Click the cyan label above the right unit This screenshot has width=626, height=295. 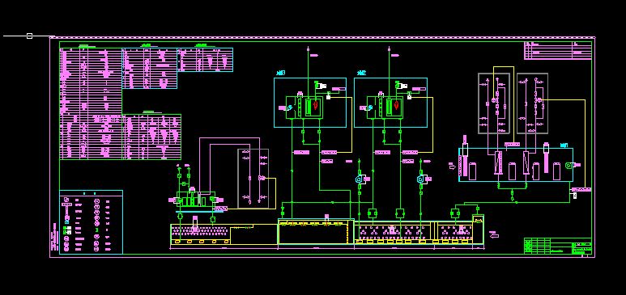(x=361, y=73)
